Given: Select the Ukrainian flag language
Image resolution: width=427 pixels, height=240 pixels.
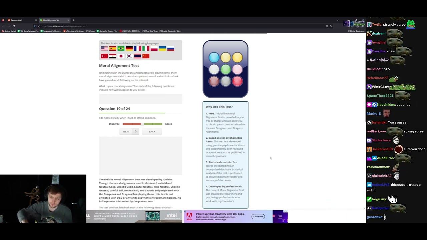Looking at the screenshot, I should (162, 49).
